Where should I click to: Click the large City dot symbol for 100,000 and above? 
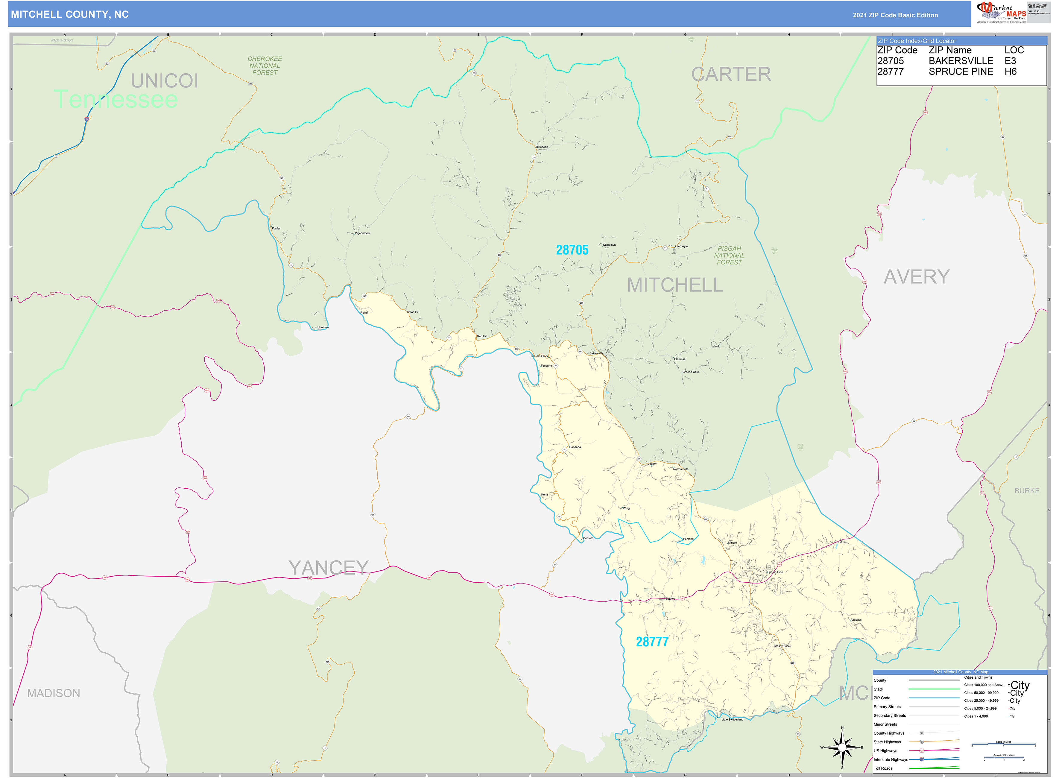1009,685
